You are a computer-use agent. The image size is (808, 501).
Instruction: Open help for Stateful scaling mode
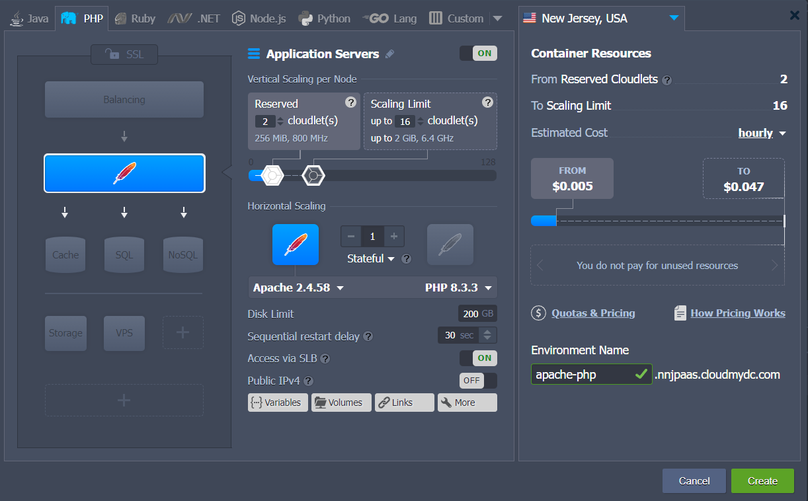pos(407,259)
